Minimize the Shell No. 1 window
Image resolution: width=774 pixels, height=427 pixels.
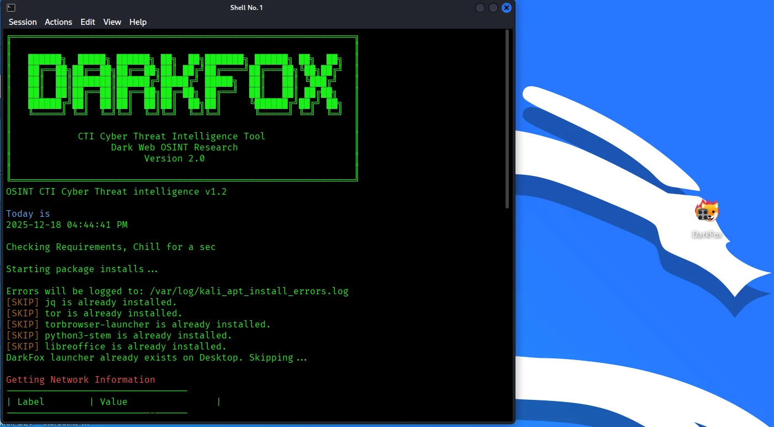(480, 8)
